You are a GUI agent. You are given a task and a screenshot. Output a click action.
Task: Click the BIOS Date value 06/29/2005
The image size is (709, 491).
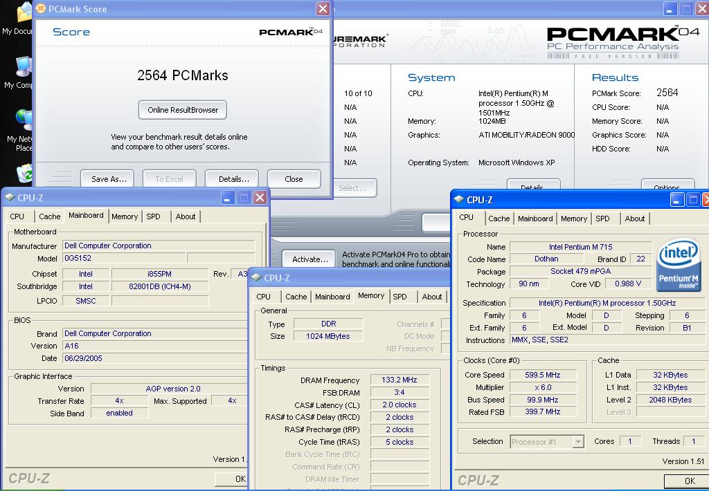click(154, 358)
